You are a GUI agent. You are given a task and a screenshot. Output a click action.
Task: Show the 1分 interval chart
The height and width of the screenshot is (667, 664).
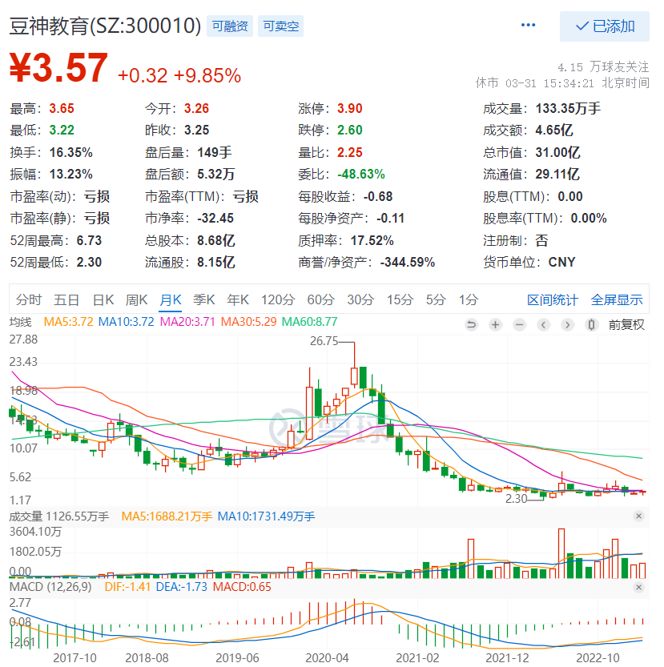click(469, 300)
